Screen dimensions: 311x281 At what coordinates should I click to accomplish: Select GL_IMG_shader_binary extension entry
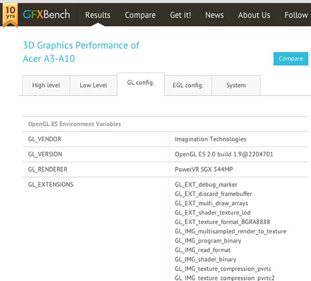206,259
